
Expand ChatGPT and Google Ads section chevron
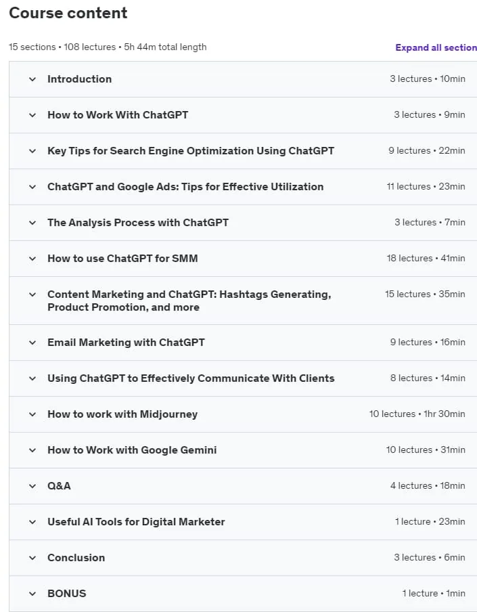tap(32, 187)
